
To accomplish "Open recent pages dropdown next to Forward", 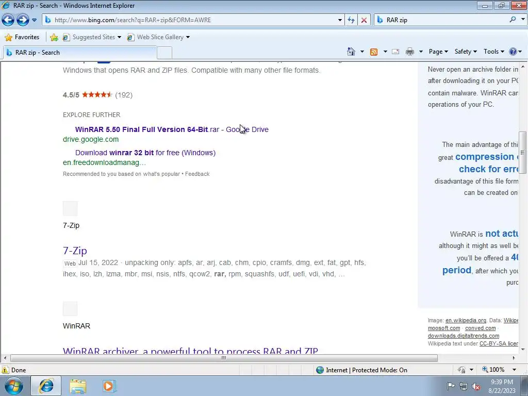I will coord(34,20).
